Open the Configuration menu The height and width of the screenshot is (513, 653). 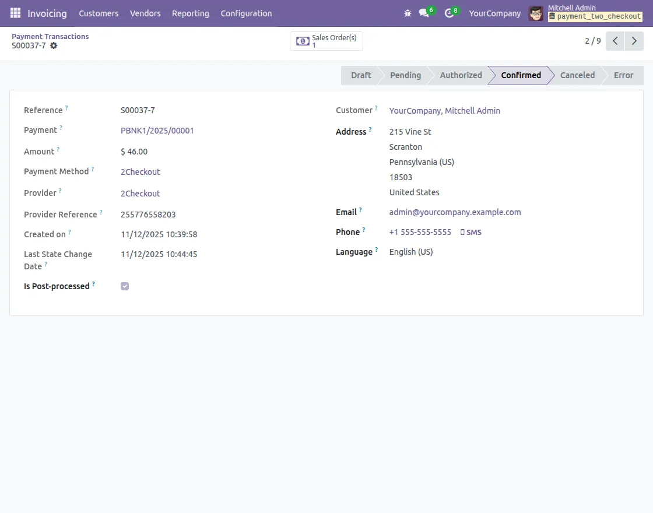[245, 13]
